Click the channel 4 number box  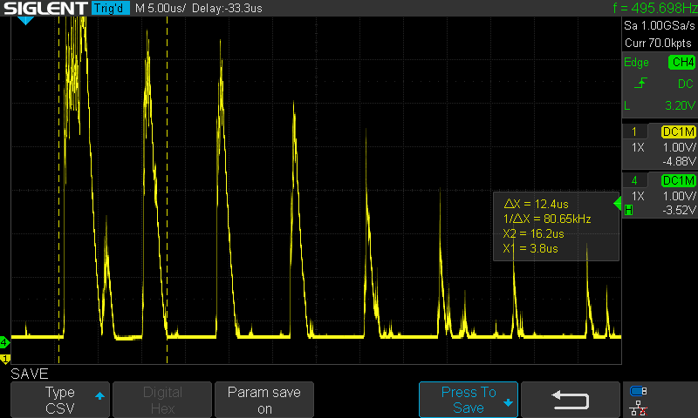tap(634, 180)
